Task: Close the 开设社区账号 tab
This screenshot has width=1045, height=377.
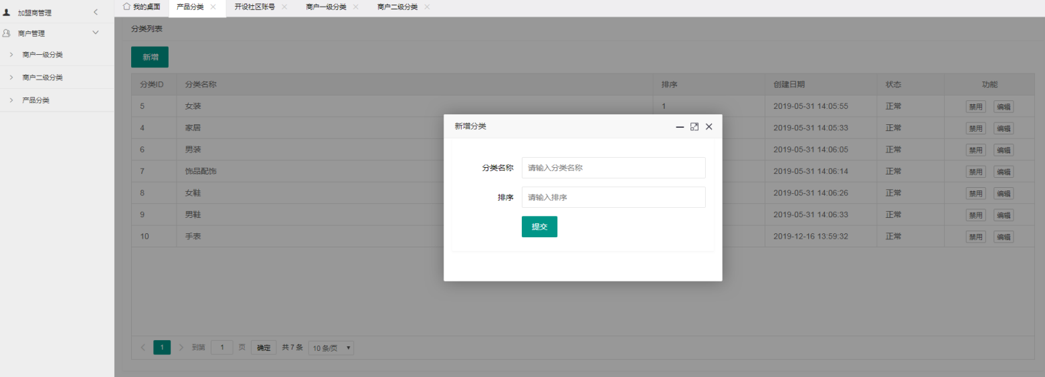Action: coord(284,7)
